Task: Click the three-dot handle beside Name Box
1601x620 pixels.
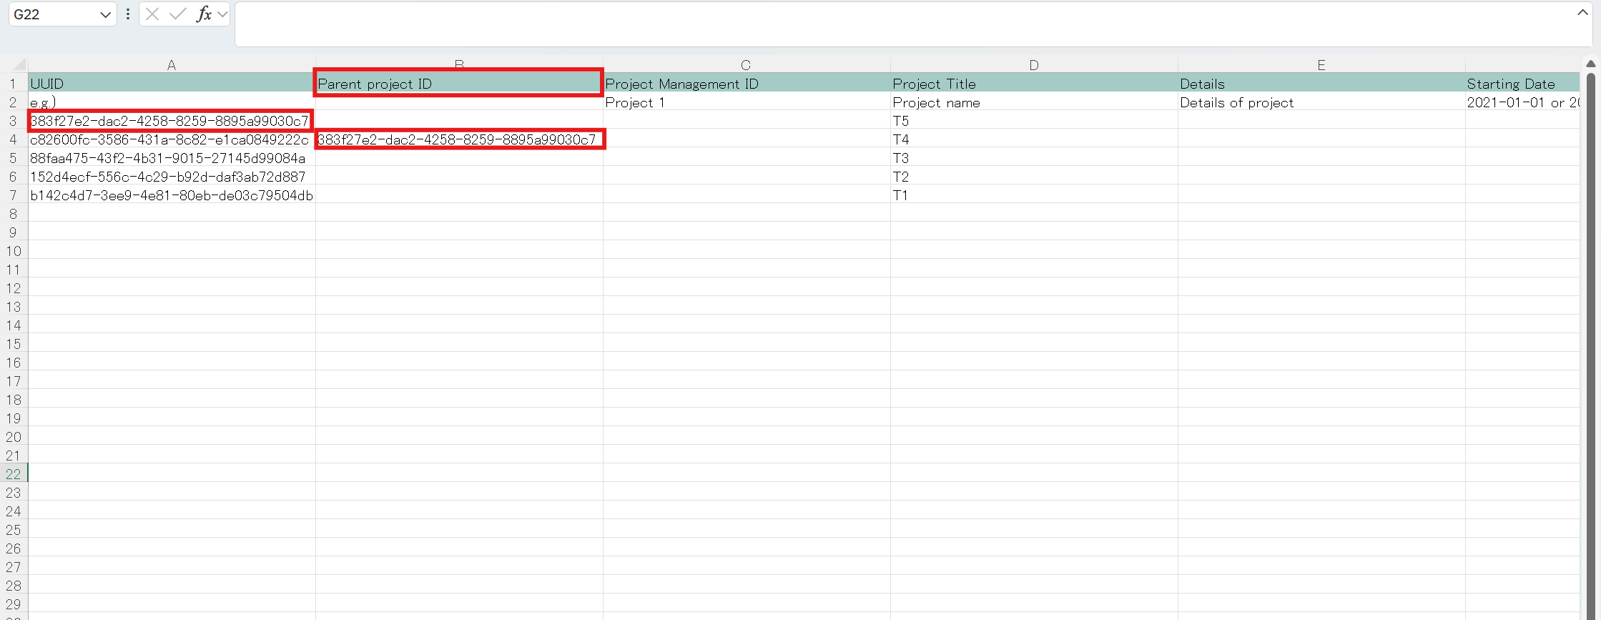Action: coord(128,14)
